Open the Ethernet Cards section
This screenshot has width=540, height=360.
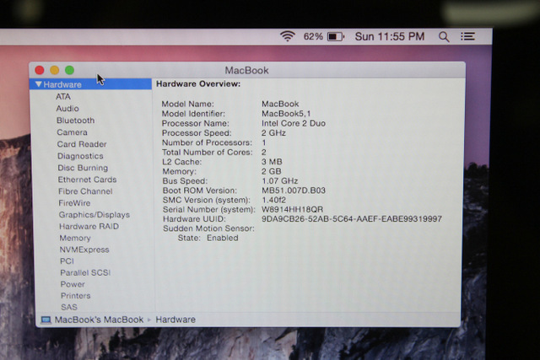(87, 180)
